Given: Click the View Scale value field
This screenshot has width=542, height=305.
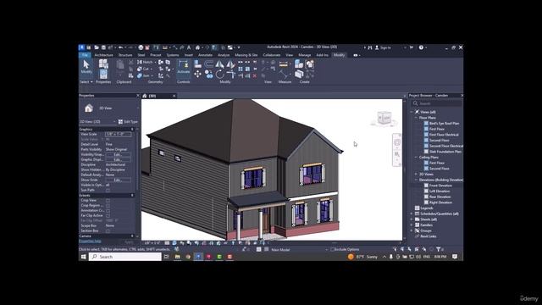Looking at the screenshot, I should (x=119, y=134).
